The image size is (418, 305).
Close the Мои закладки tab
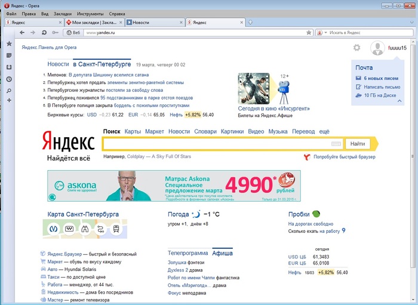pyautogui.click(x=121, y=23)
